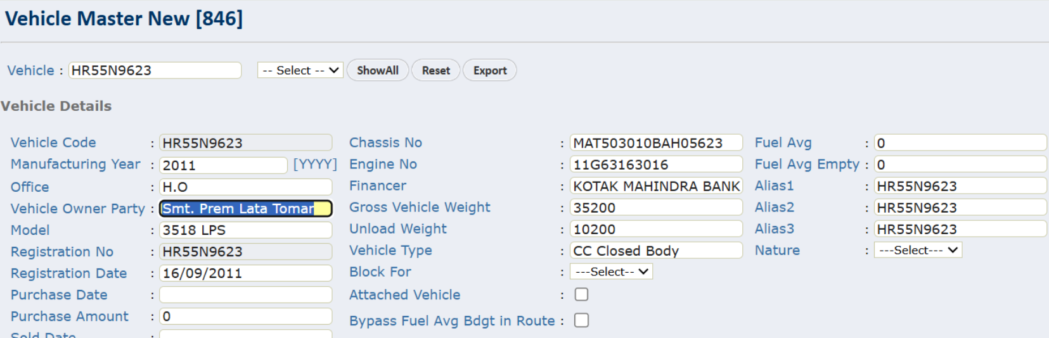Click the Gross Vehicle Weight field

pos(655,208)
